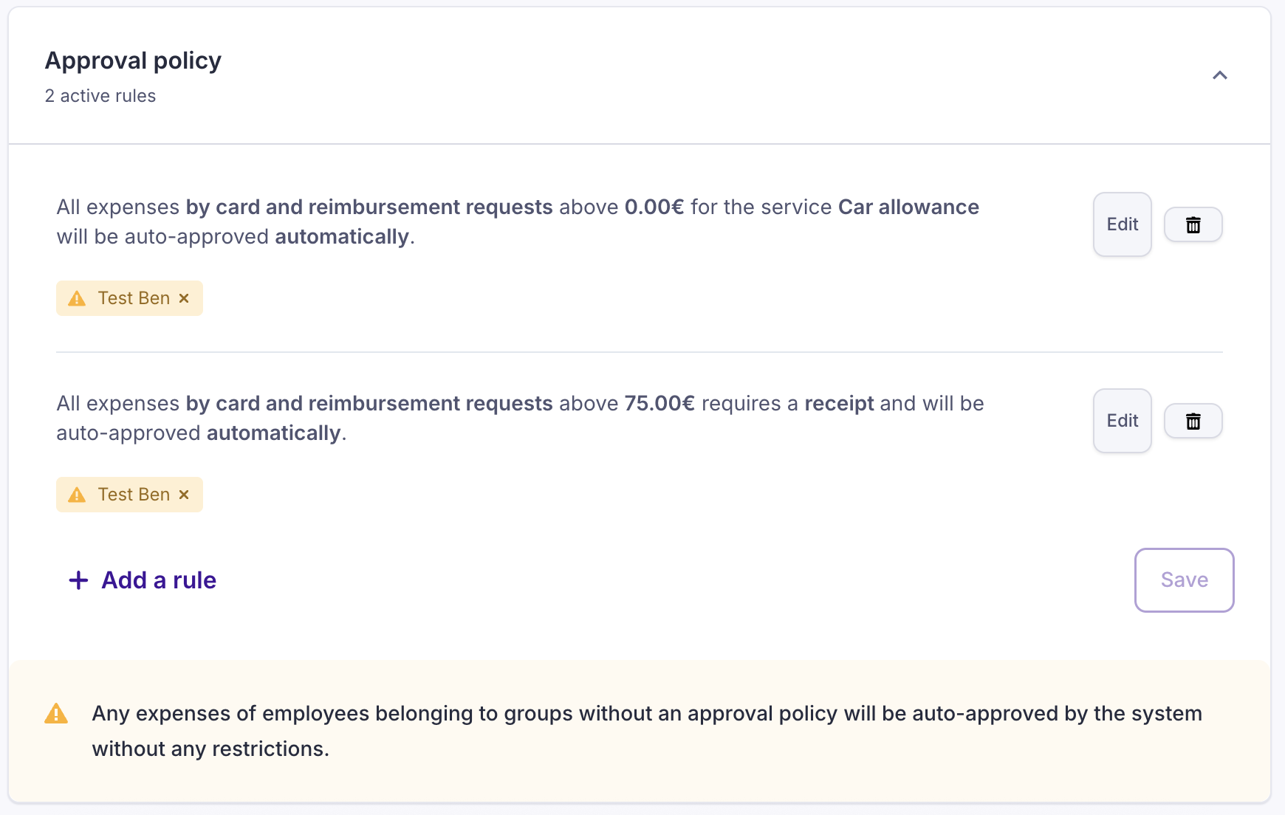This screenshot has width=1285, height=815.
Task: Click warning icon on 75.00€ rule's tag
Action: point(77,495)
